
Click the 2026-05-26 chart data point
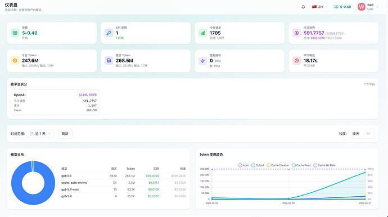[x=288, y=198]
